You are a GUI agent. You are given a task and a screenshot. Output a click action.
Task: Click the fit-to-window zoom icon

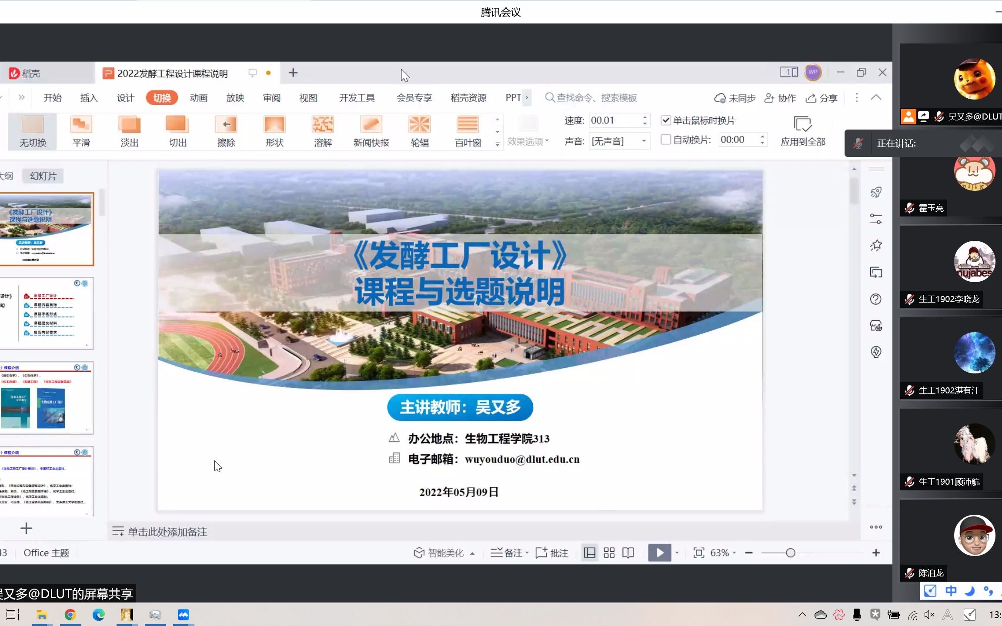click(698, 553)
